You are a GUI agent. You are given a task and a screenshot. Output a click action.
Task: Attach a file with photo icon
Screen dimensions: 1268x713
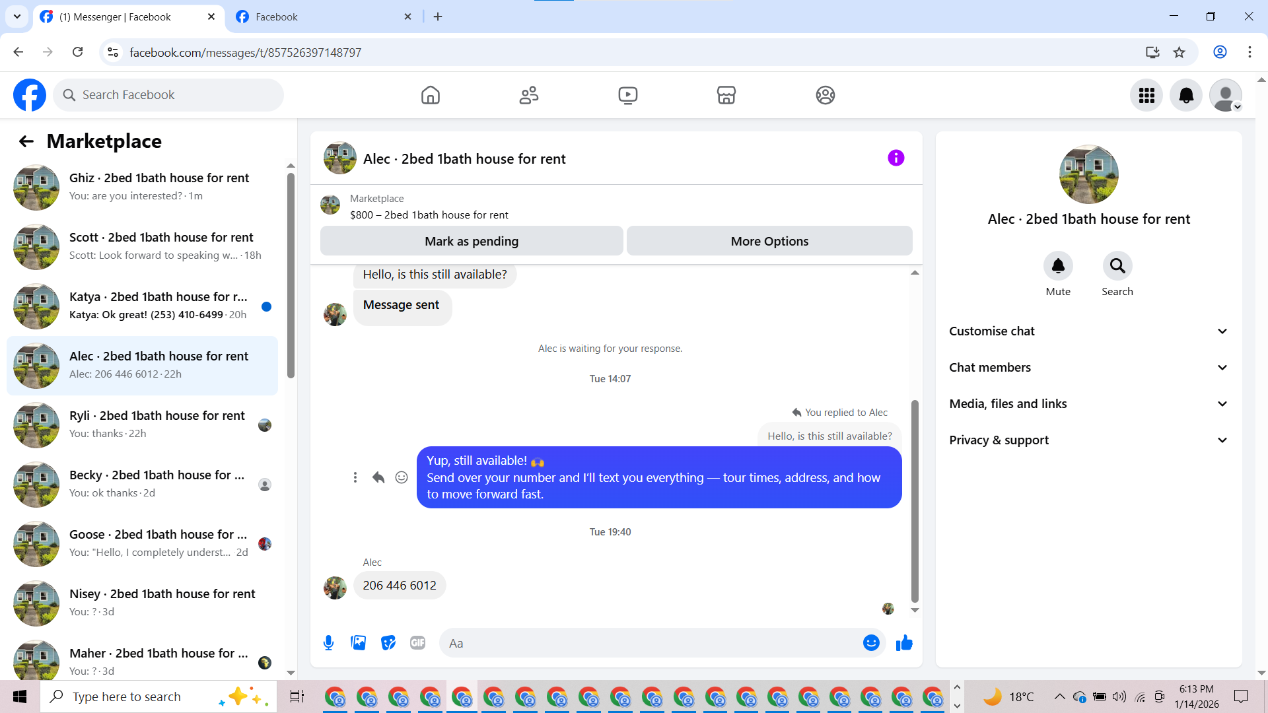click(x=359, y=643)
